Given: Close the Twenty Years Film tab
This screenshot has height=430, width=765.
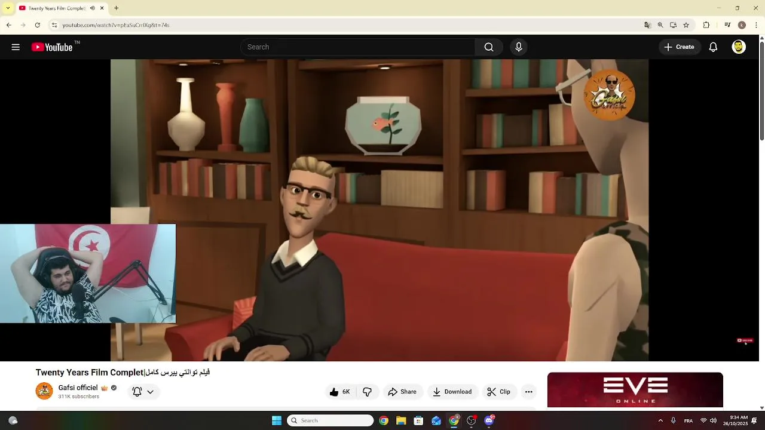Looking at the screenshot, I should pos(102,8).
